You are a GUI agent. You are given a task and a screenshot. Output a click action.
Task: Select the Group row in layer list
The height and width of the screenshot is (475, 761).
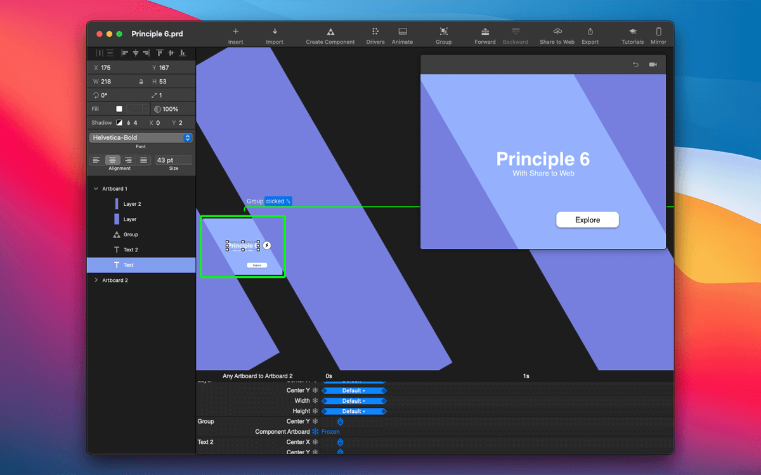pos(141,234)
